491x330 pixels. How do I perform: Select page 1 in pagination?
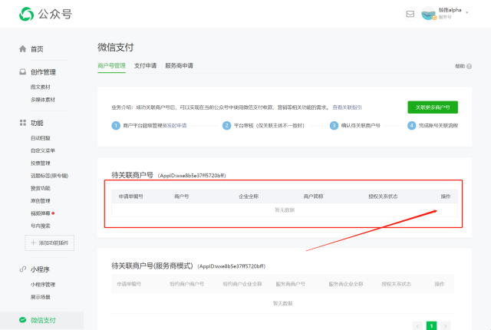tap(431, 326)
